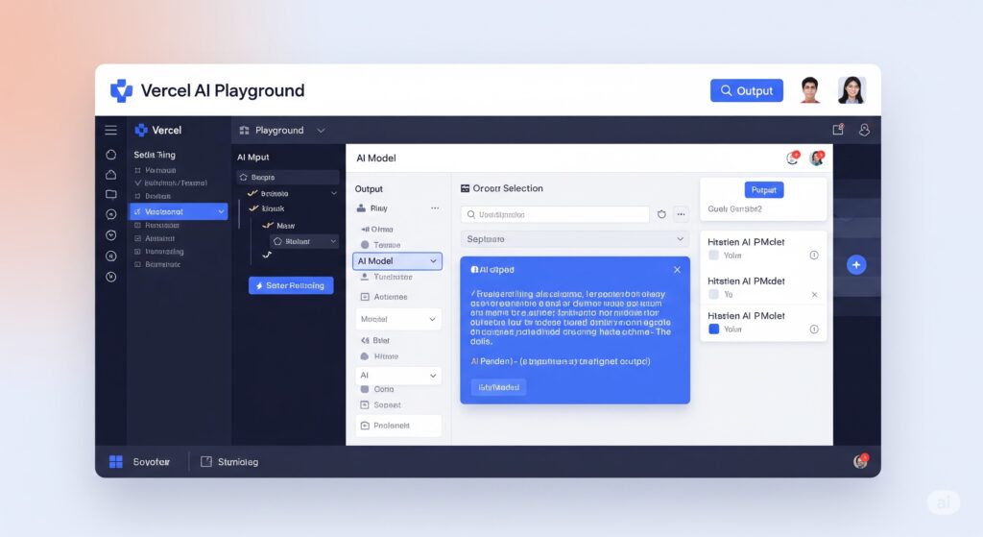
Task: Remove the second "Hitstien AI PModel" row with its X
Action: point(814,294)
